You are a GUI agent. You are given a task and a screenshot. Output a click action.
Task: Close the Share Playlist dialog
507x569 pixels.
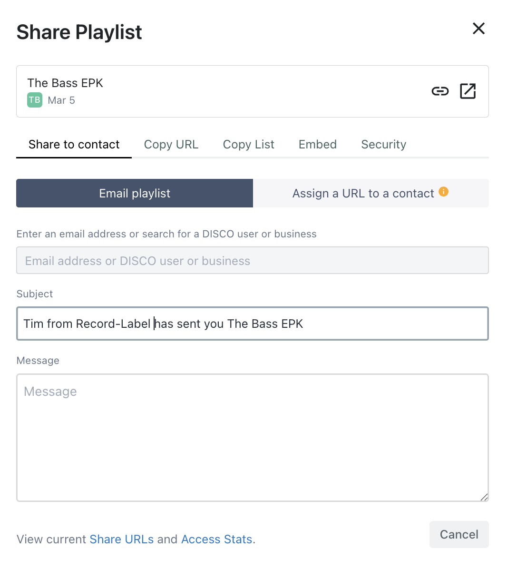[x=478, y=28]
